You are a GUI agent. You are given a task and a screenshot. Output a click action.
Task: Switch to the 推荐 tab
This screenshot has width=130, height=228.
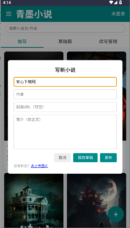(x=22, y=41)
